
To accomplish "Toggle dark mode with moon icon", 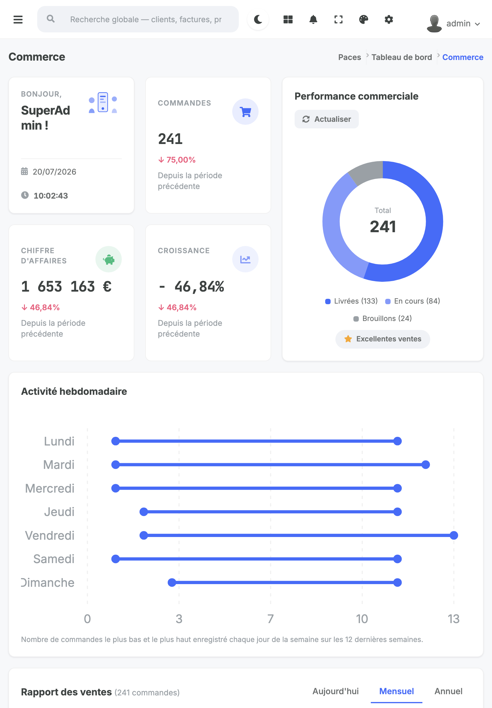I will [x=258, y=19].
